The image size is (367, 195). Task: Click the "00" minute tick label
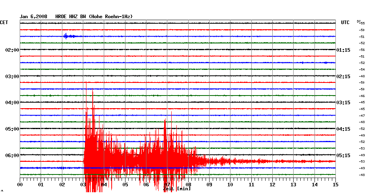point(20,185)
